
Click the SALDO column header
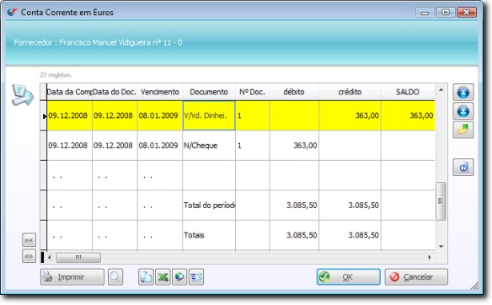coord(408,92)
